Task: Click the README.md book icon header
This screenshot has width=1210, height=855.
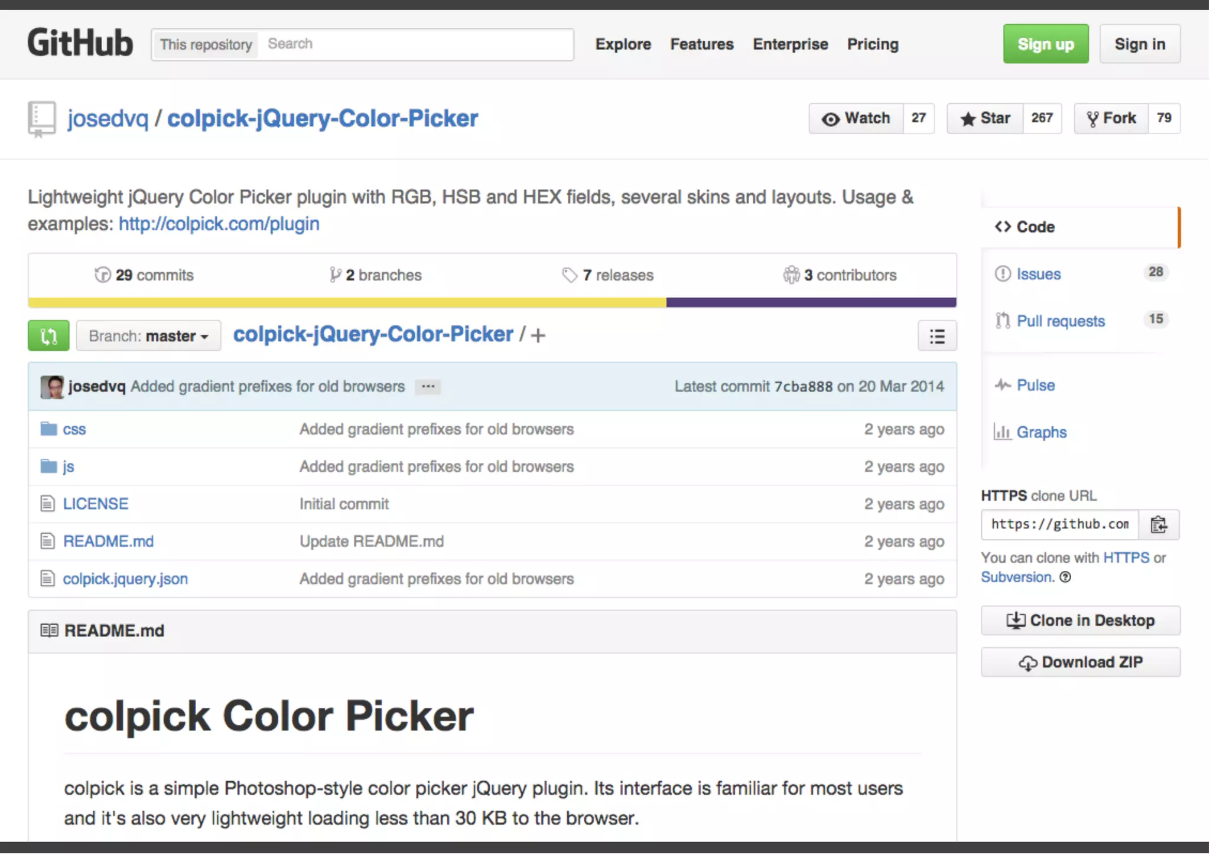Action: tap(50, 631)
